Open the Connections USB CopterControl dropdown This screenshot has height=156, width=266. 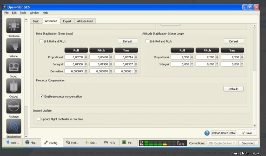pyautogui.click(x=222, y=143)
